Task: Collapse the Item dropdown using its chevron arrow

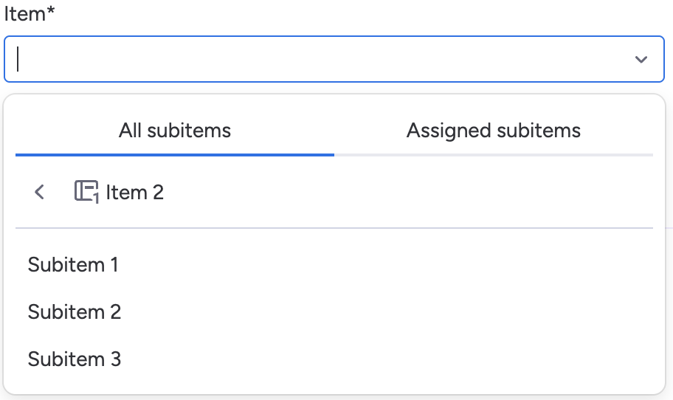Action: click(641, 60)
